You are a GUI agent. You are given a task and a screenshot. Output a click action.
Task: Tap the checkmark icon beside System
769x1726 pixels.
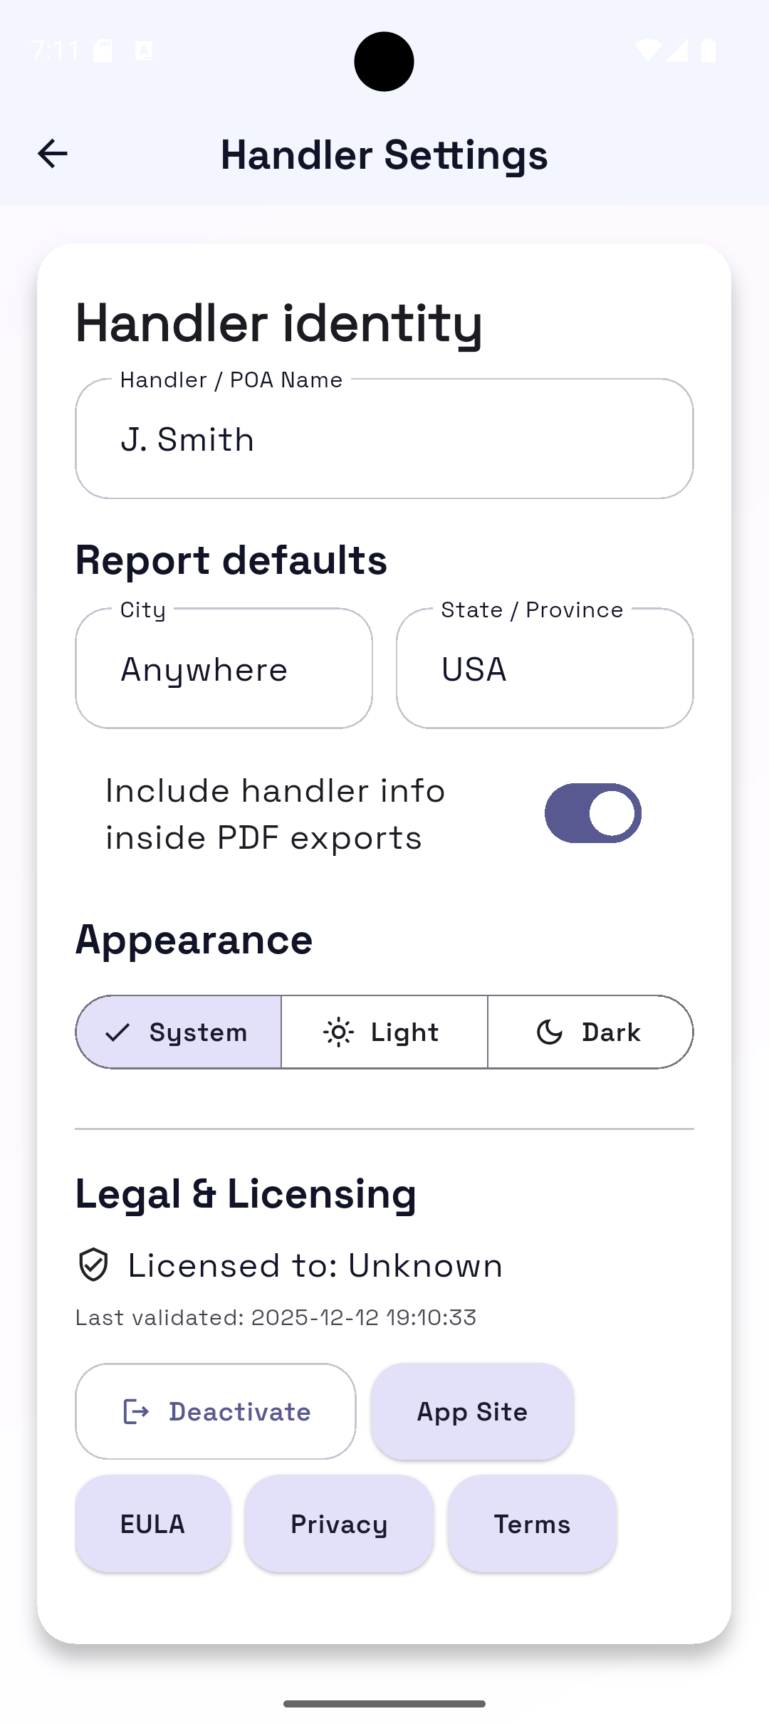click(118, 1032)
